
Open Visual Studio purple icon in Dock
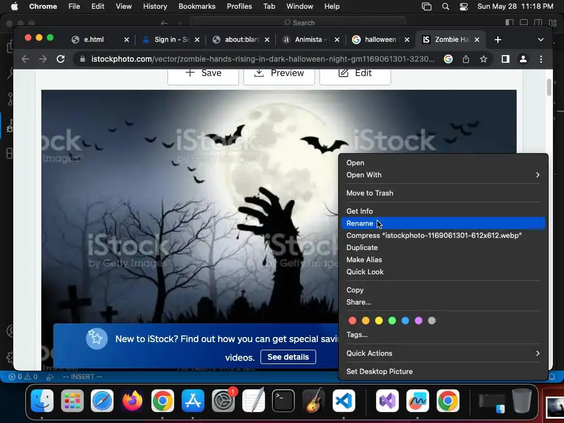pos(387,400)
